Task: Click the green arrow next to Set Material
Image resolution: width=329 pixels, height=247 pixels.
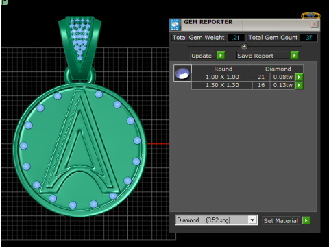Action: [x=306, y=220]
